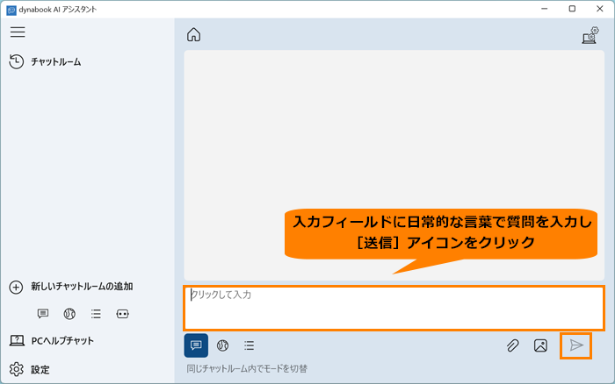Open チャットルーム history
This screenshot has height=384, width=615.
(45, 62)
